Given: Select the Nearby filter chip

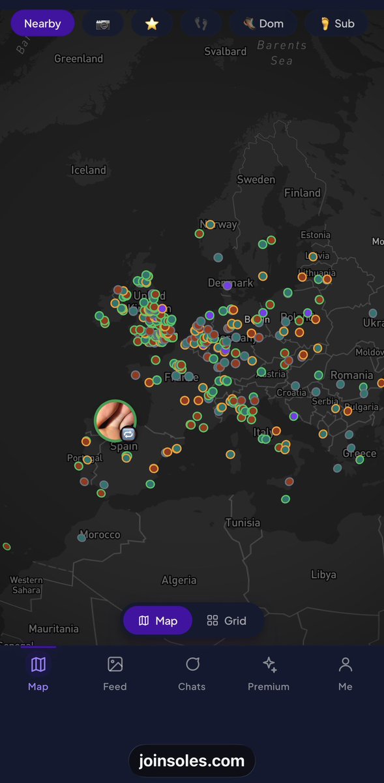Looking at the screenshot, I should point(42,23).
